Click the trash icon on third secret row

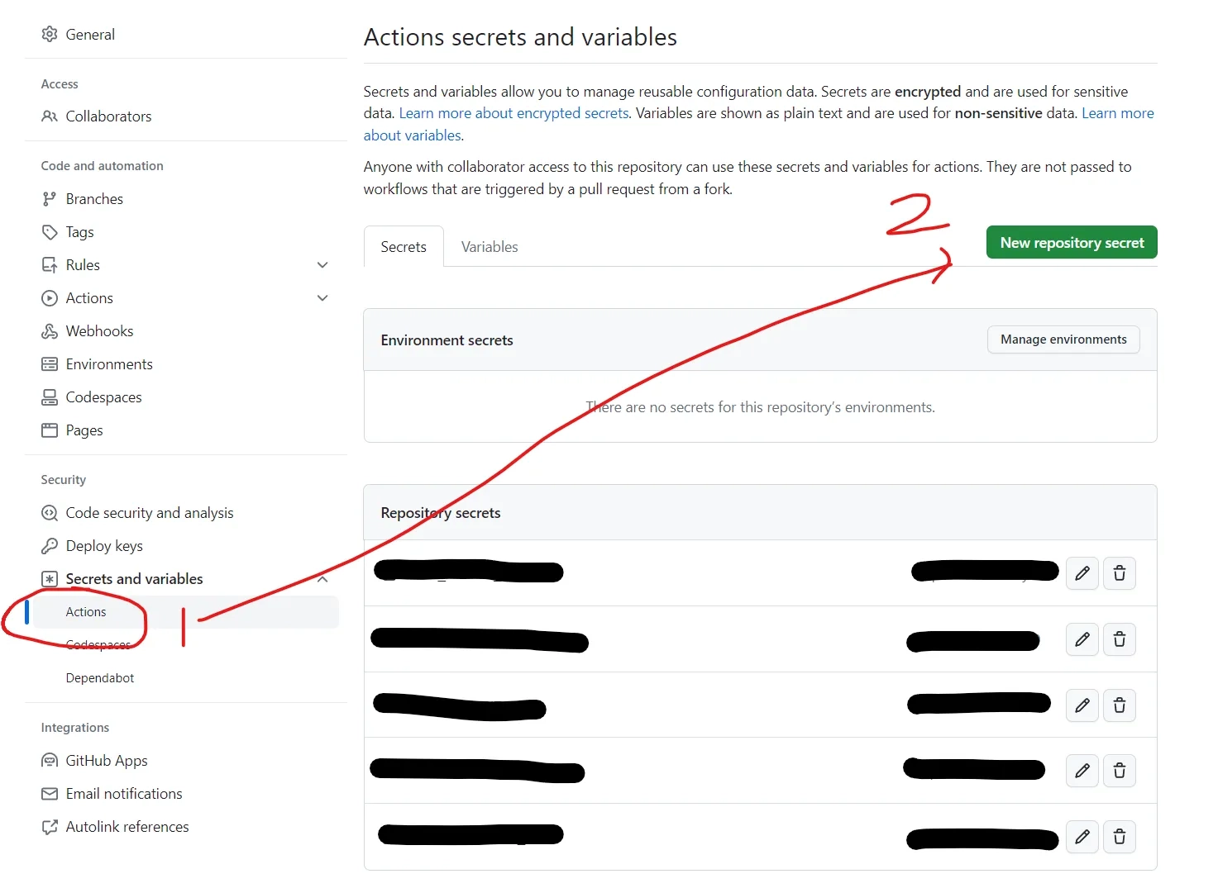1120,705
